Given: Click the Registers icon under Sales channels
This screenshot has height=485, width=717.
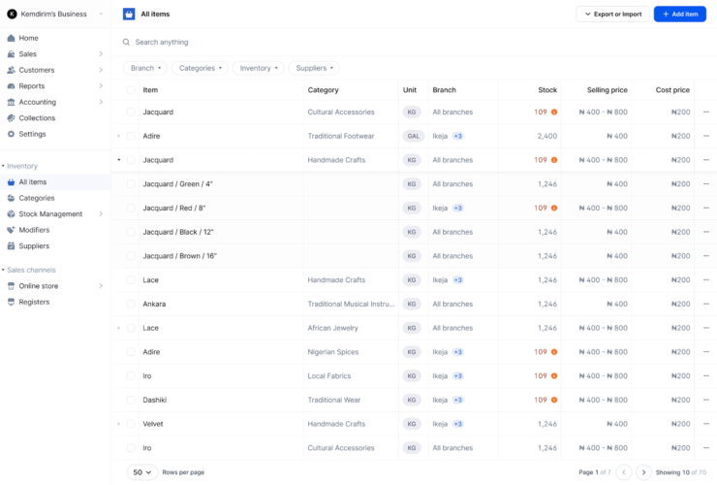Looking at the screenshot, I should pyautogui.click(x=12, y=302).
